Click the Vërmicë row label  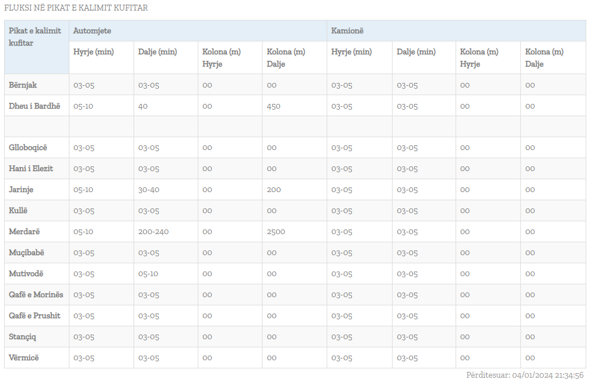(x=24, y=358)
